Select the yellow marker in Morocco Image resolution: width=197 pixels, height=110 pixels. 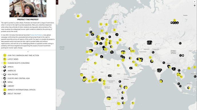click(88, 59)
